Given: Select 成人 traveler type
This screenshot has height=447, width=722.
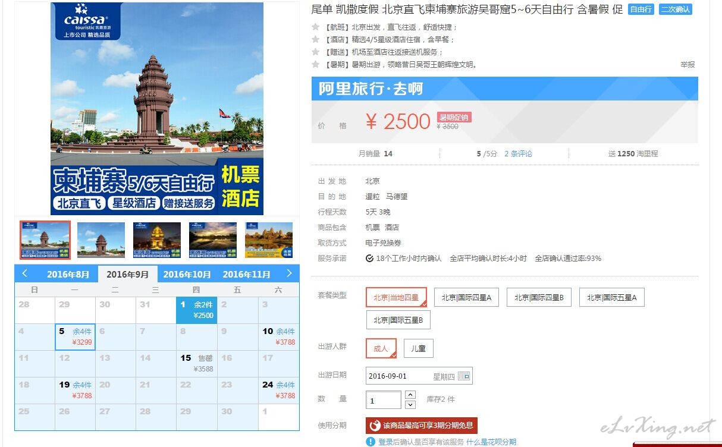Looking at the screenshot, I should (x=381, y=348).
